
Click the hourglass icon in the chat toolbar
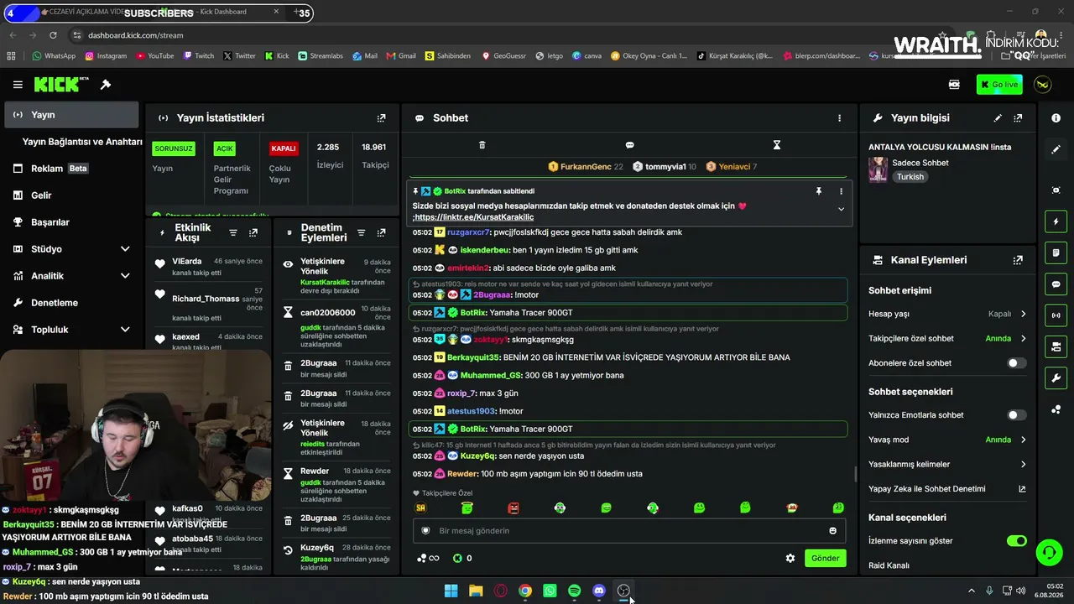coord(777,145)
